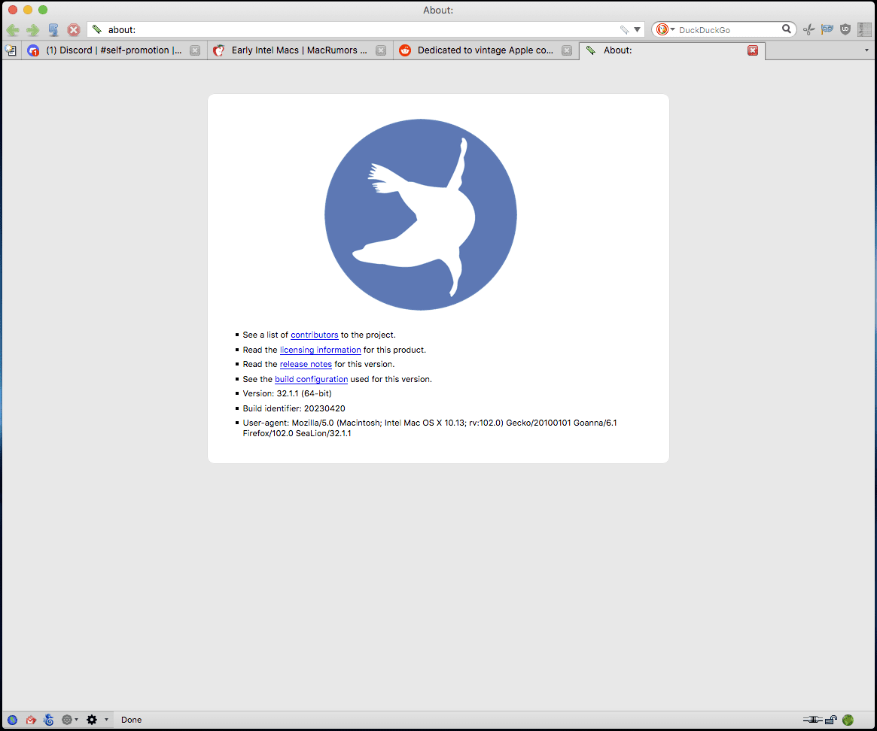
Task: Open the pinned tab at far left
Action: tap(11, 50)
